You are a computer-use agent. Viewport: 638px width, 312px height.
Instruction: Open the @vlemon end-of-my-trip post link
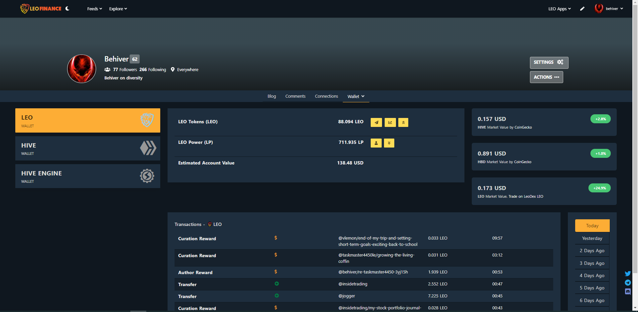point(378,241)
